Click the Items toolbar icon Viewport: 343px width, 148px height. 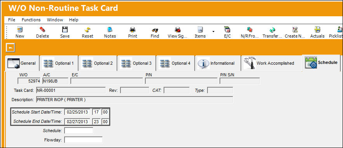pos(200,29)
